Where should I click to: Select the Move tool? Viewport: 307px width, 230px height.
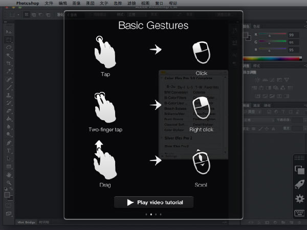[x=9, y=31]
